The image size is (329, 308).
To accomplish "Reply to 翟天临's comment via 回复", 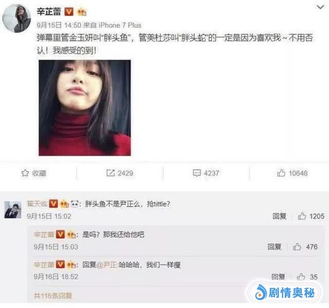I will pyautogui.click(x=280, y=216).
